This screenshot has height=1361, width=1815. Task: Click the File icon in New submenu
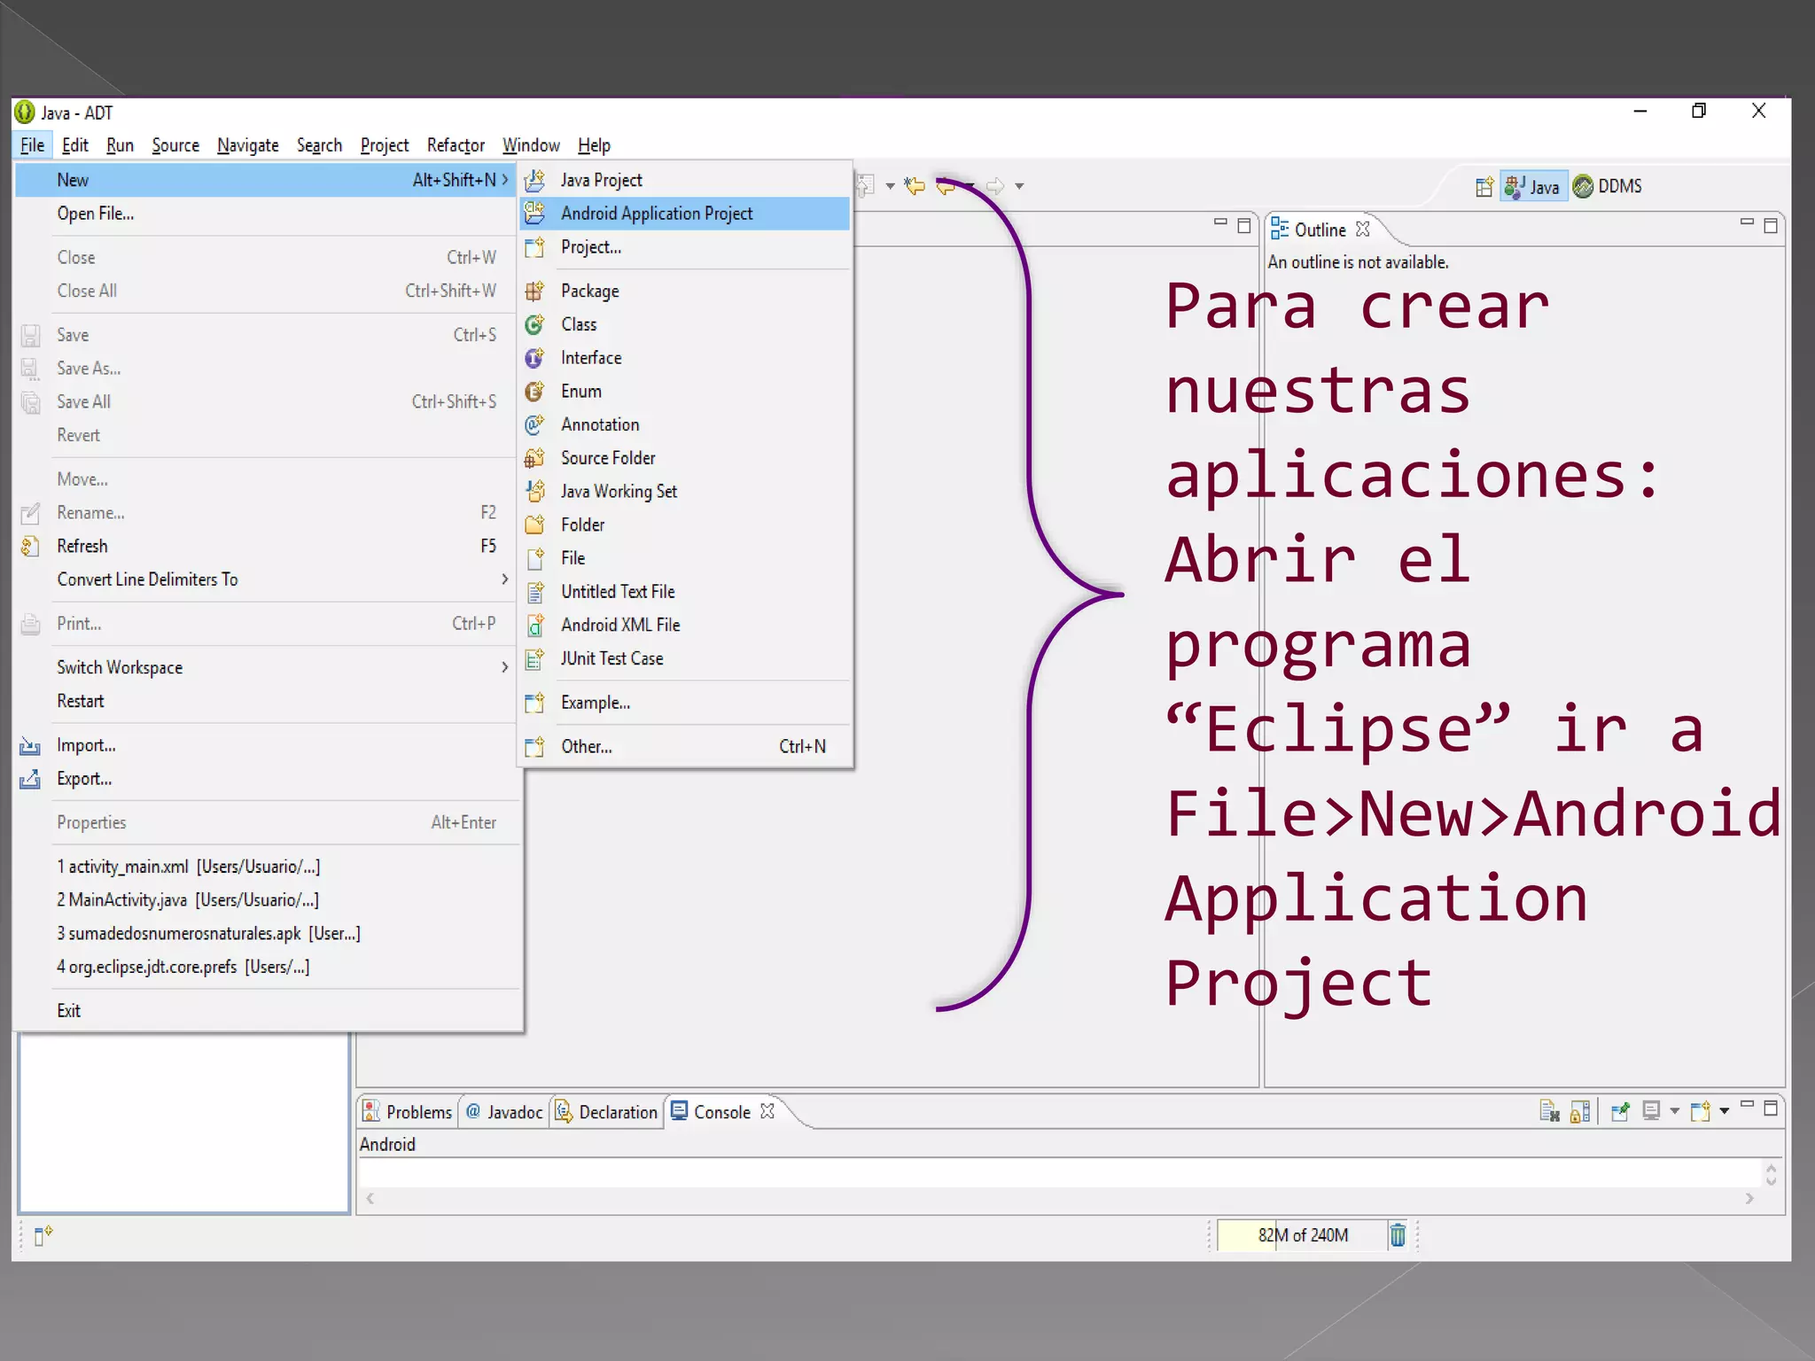click(534, 558)
